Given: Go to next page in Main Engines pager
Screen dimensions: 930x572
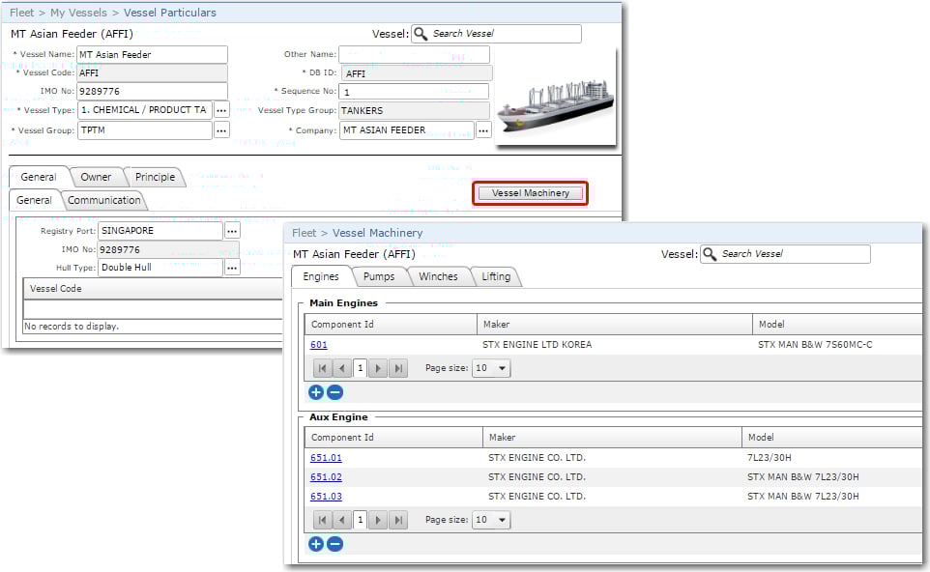Looking at the screenshot, I should [379, 368].
